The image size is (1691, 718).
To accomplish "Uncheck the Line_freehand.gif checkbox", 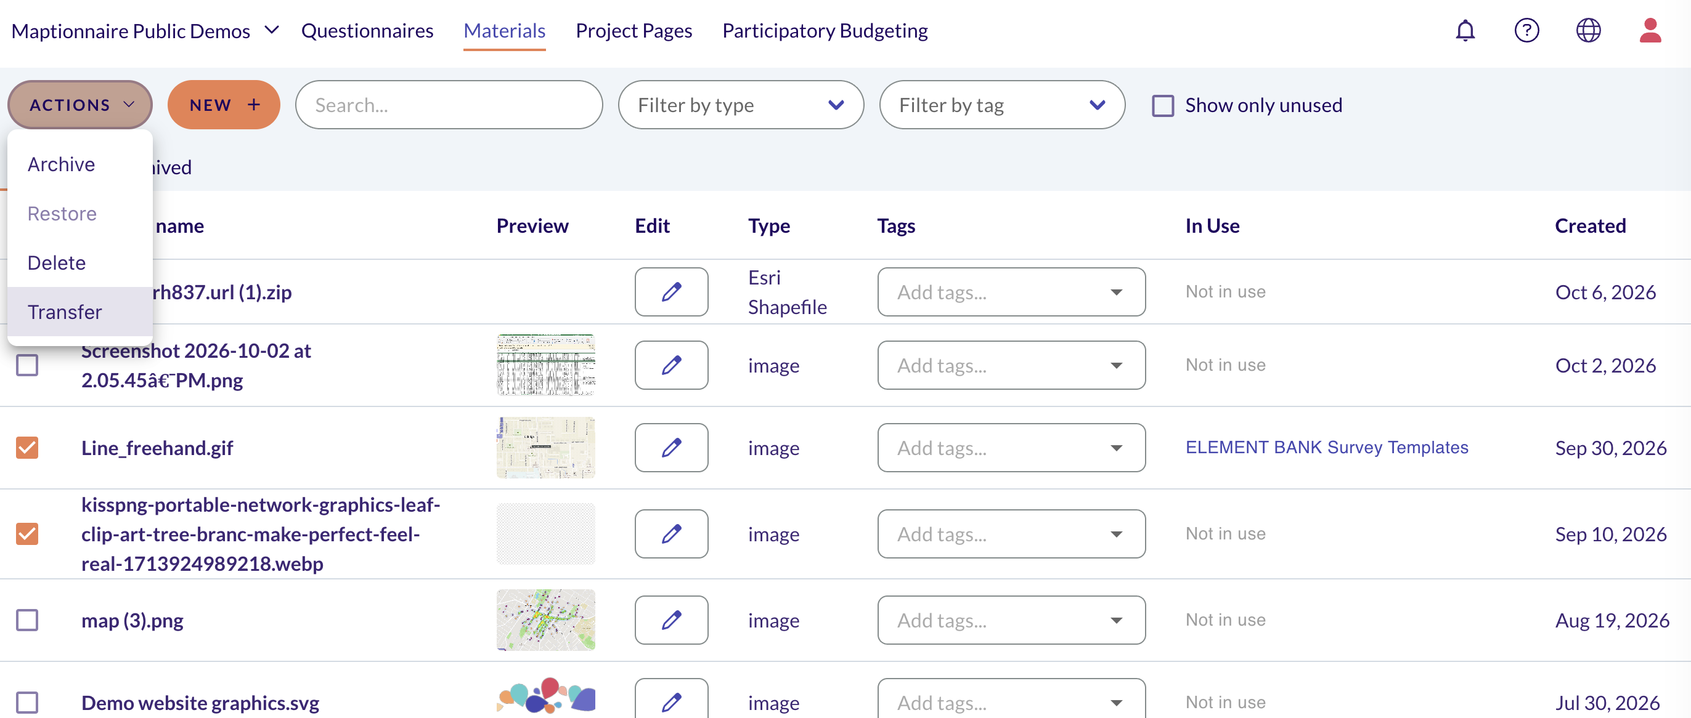I will tap(27, 448).
